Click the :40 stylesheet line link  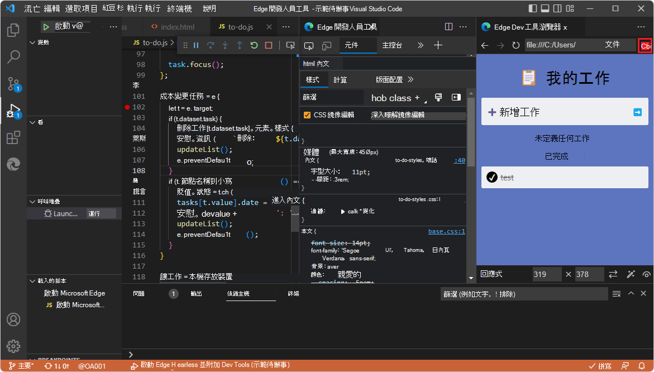click(x=460, y=160)
